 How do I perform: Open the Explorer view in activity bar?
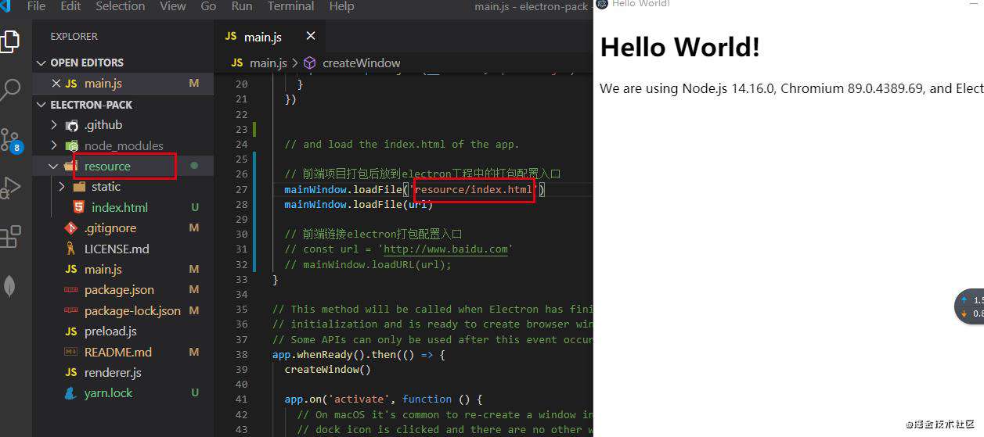pos(9,41)
